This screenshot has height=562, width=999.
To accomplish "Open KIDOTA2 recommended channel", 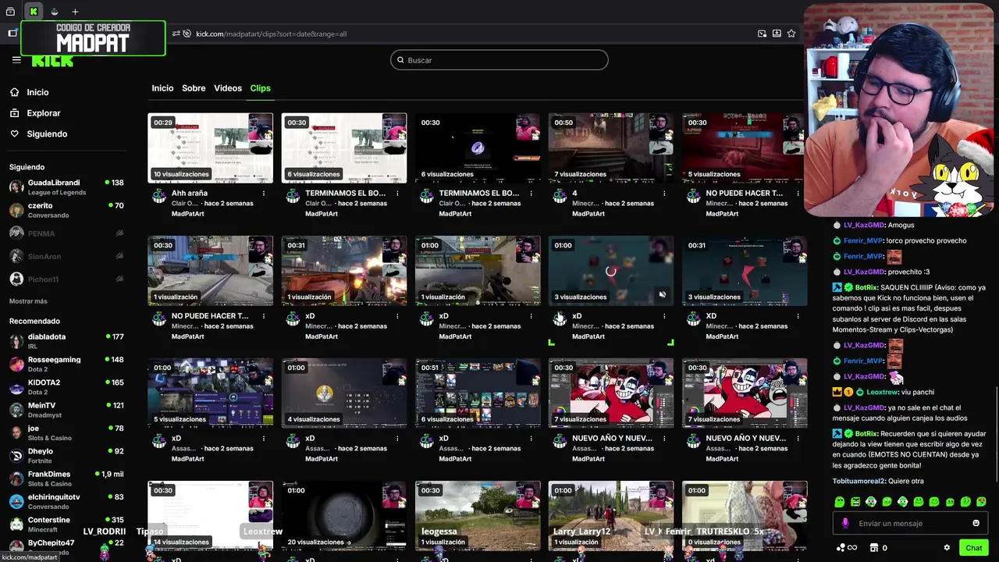I will [66, 387].
